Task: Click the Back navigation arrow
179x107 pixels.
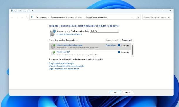Action: pos(12,17)
